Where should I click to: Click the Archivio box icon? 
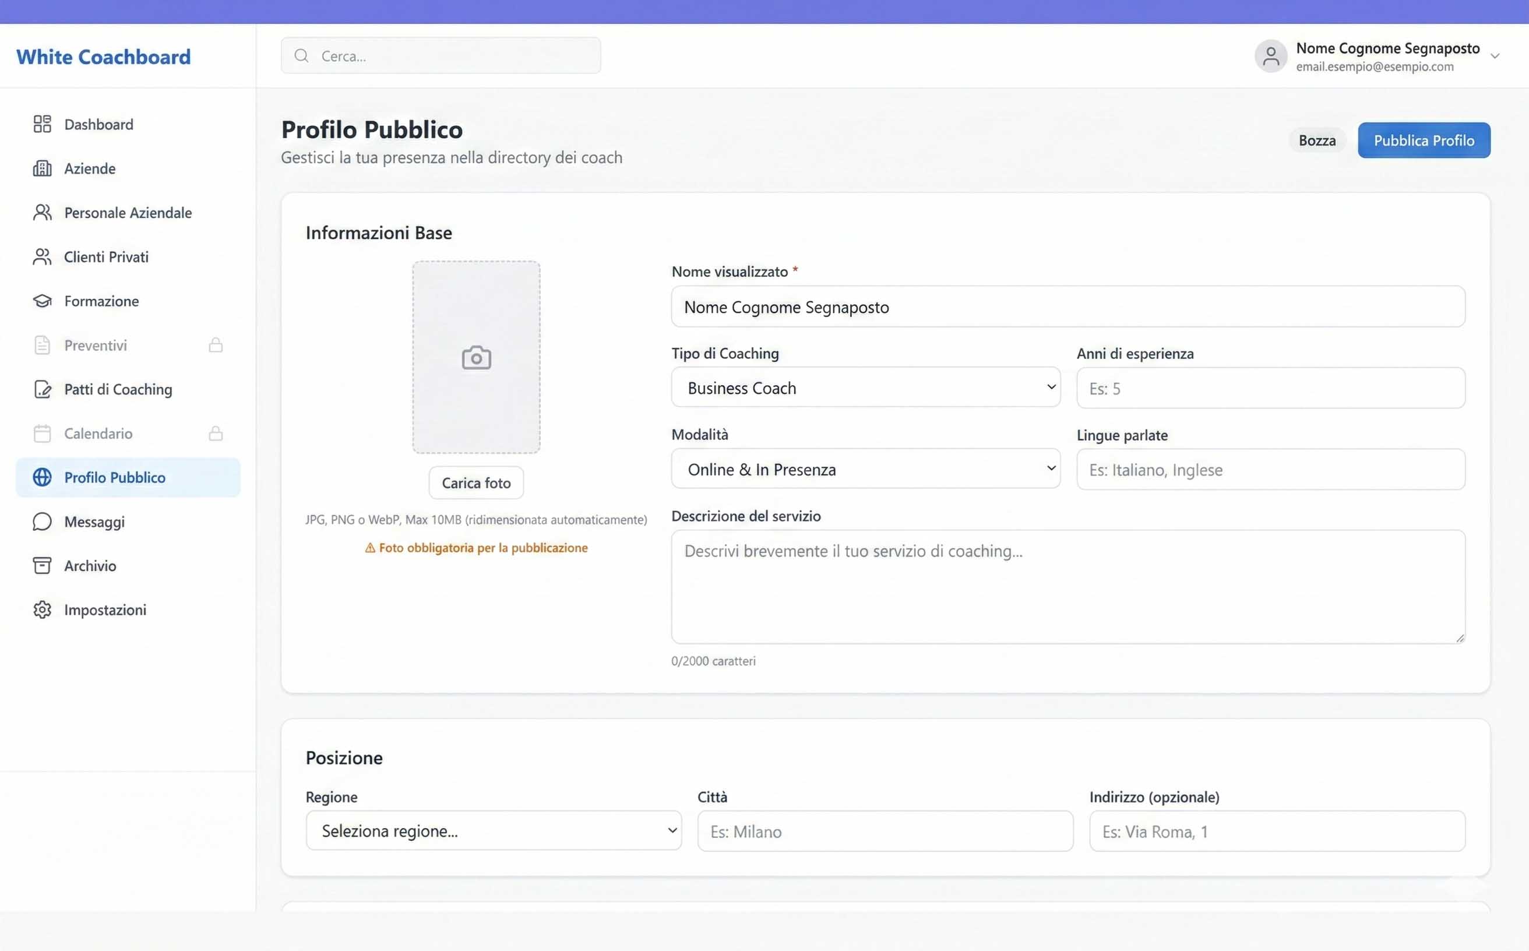coord(42,565)
